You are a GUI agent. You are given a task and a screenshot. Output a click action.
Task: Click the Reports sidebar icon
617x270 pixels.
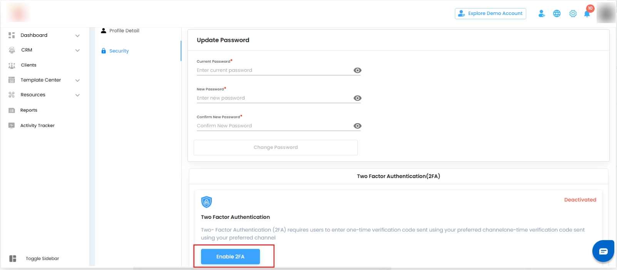click(12, 110)
